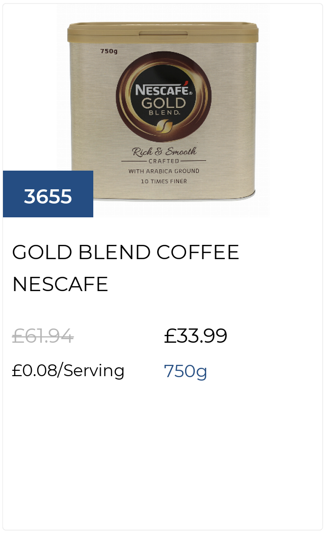
Task: Click the CRAFTED word on the tin
Action: [x=163, y=161]
